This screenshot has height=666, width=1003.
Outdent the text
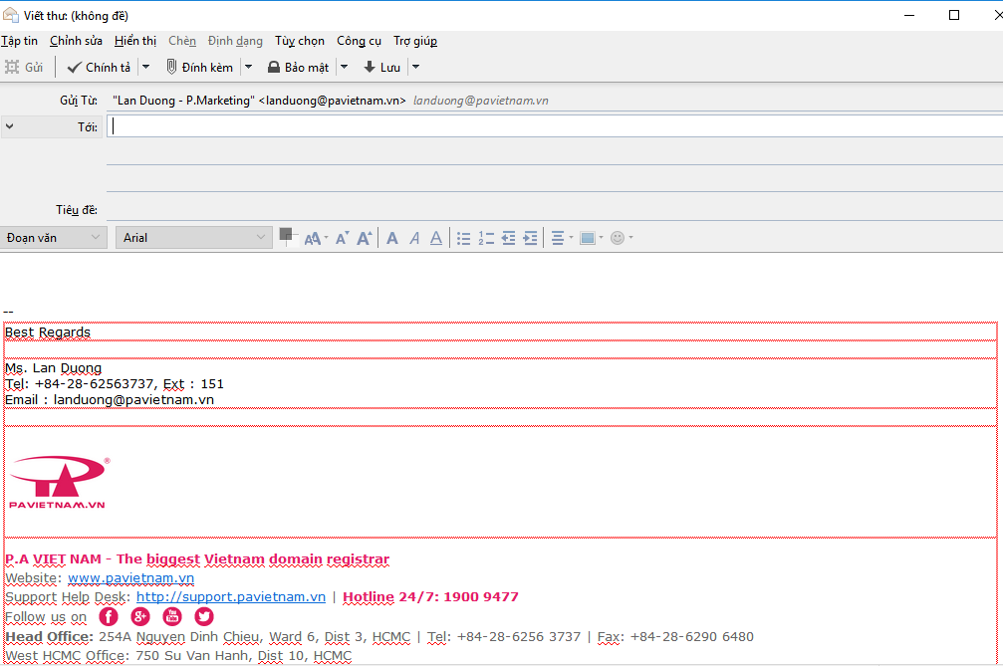(509, 238)
